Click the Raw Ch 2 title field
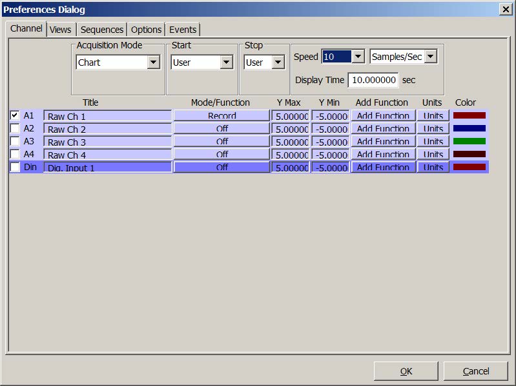 pyautogui.click(x=108, y=128)
